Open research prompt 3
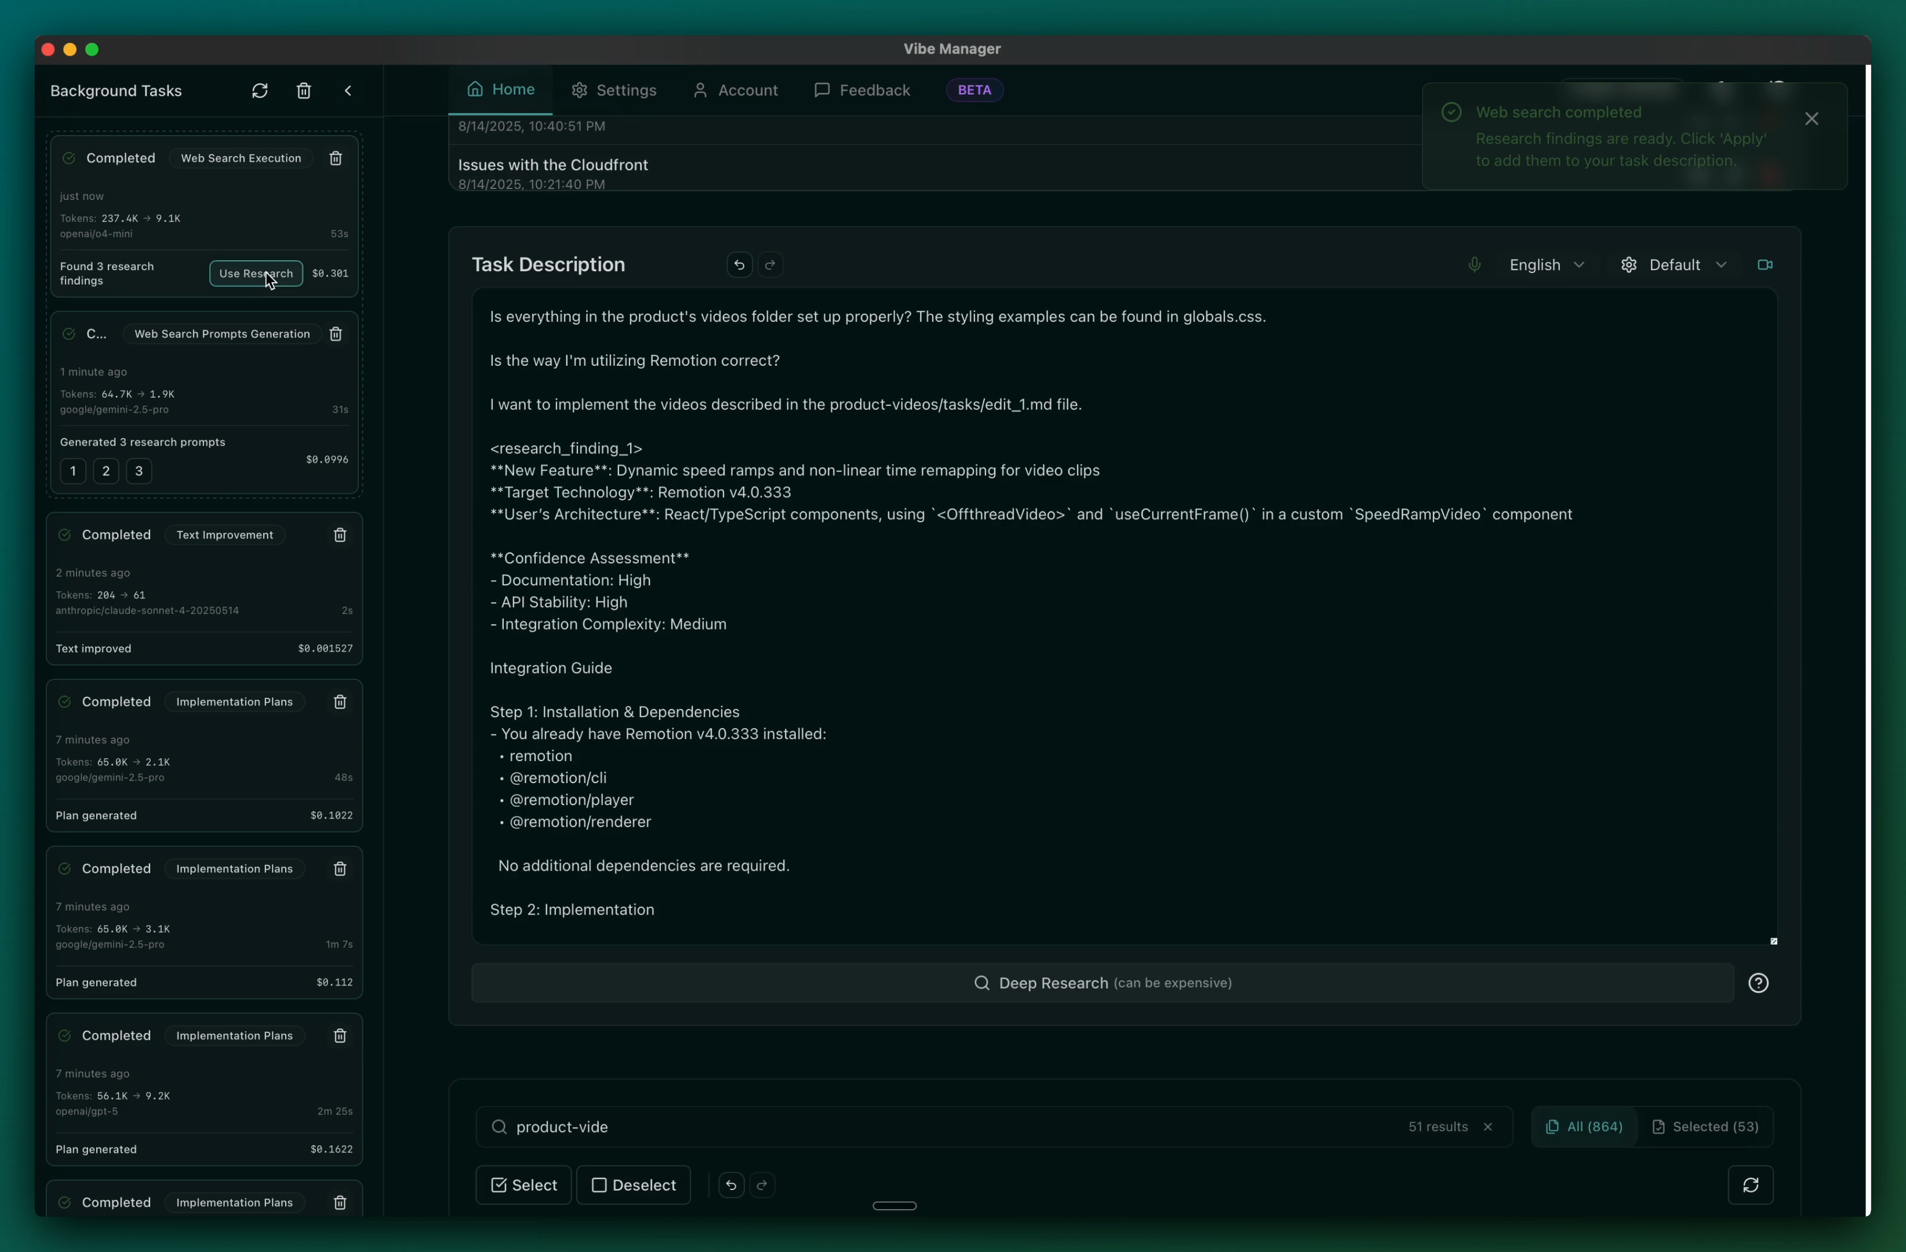 tap(139, 471)
